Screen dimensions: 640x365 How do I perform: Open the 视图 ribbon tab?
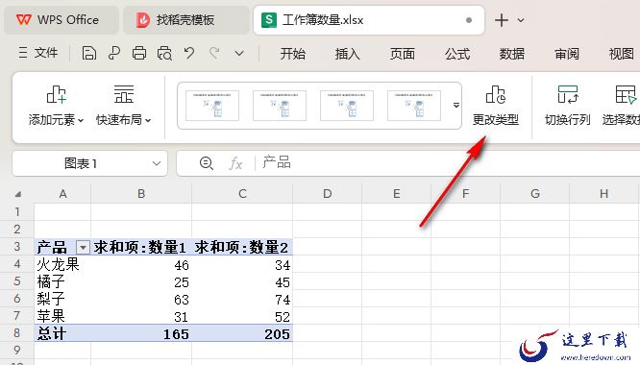(x=621, y=54)
